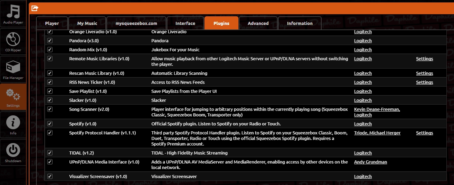Open Settings for Rescan Music Library
This screenshot has height=185, width=454.
(425, 73)
